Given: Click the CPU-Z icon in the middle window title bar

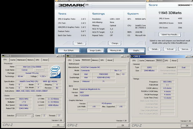Looking at the screenshot, I should click(68, 56).
